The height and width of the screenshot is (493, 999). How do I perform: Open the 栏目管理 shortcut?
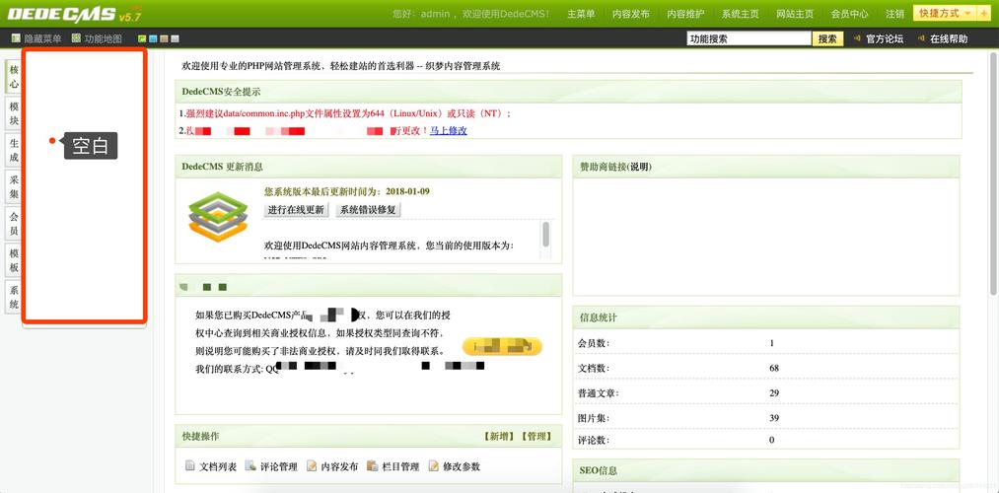pyautogui.click(x=400, y=467)
